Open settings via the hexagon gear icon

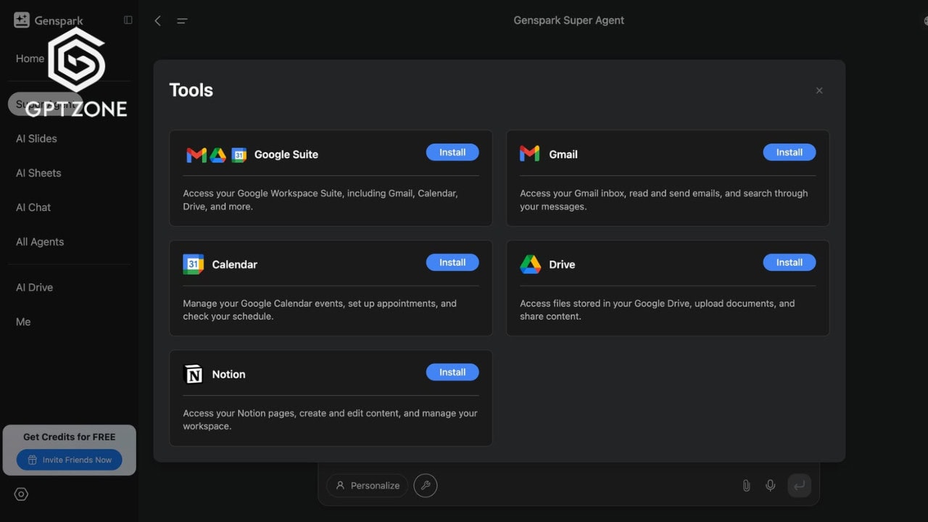(x=21, y=494)
